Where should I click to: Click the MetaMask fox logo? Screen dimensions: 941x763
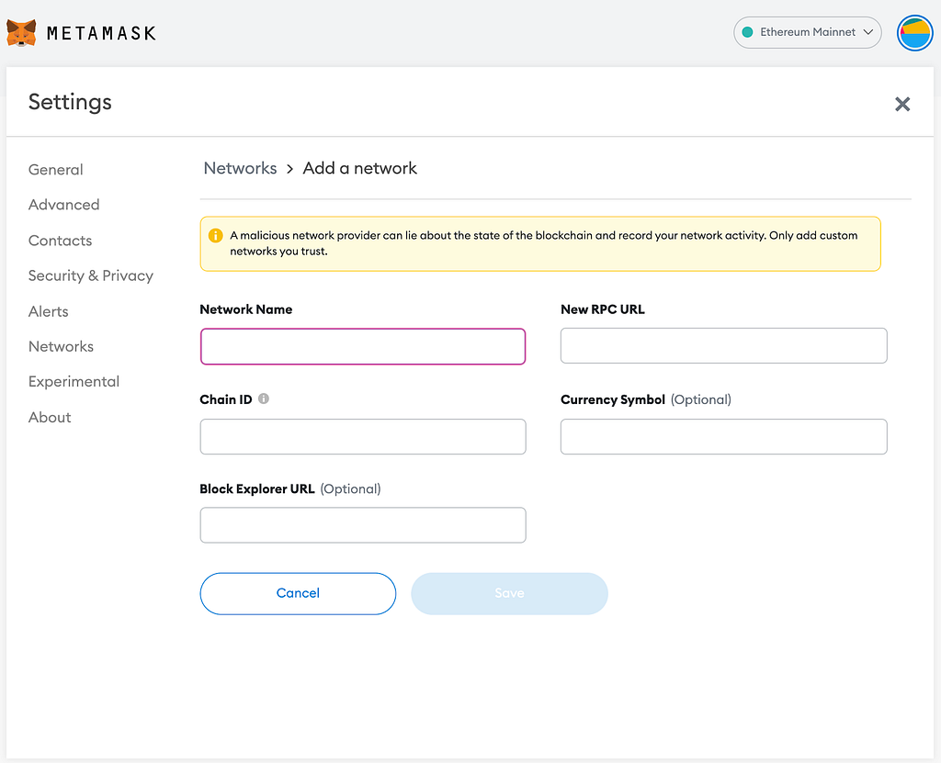(21, 33)
